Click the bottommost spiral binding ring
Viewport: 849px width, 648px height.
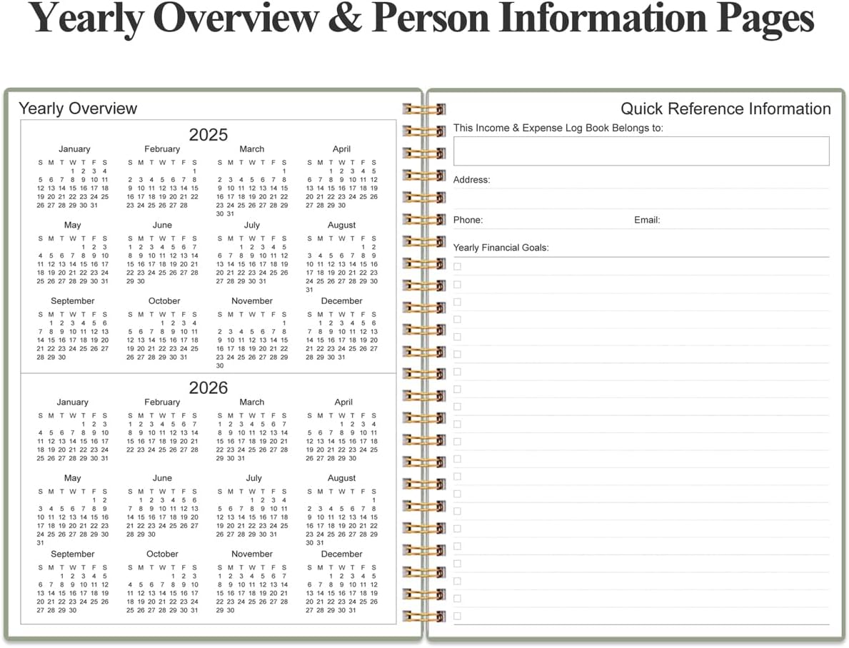click(424, 616)
